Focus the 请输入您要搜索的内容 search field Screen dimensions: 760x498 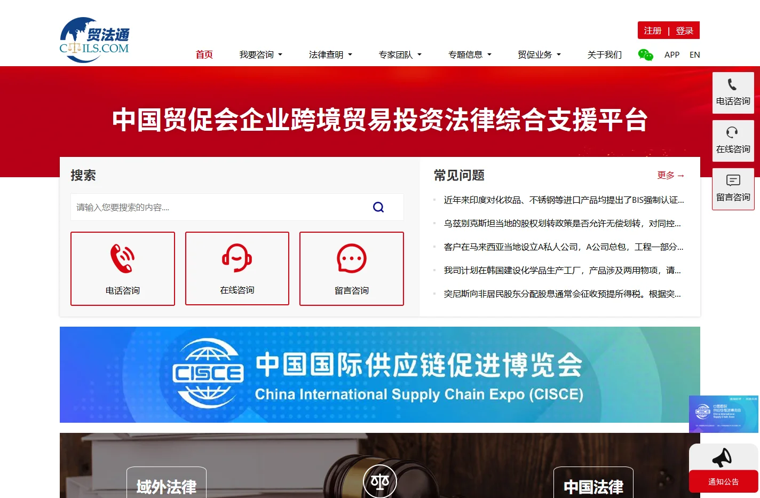[x=237, y=207]
